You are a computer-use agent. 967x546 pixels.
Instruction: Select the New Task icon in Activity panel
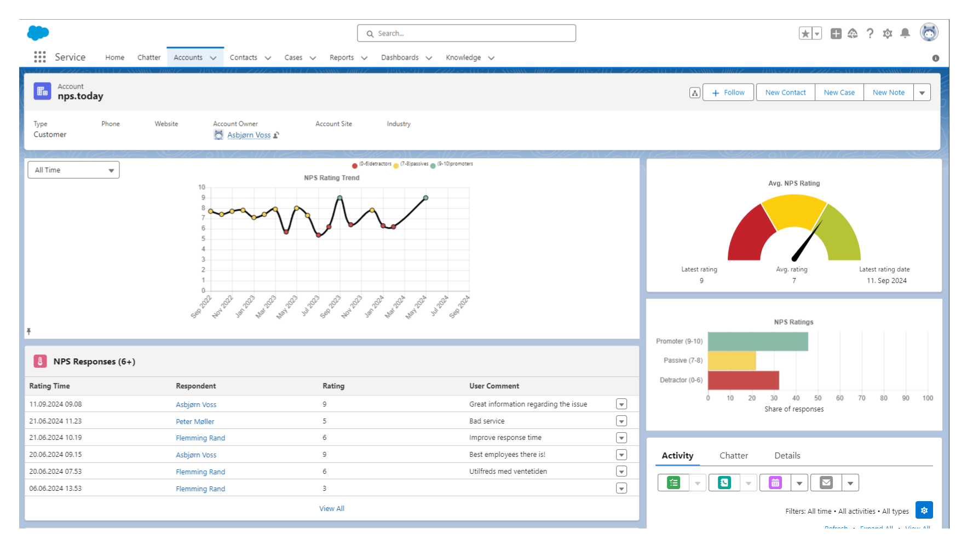[x=672, y=482]
